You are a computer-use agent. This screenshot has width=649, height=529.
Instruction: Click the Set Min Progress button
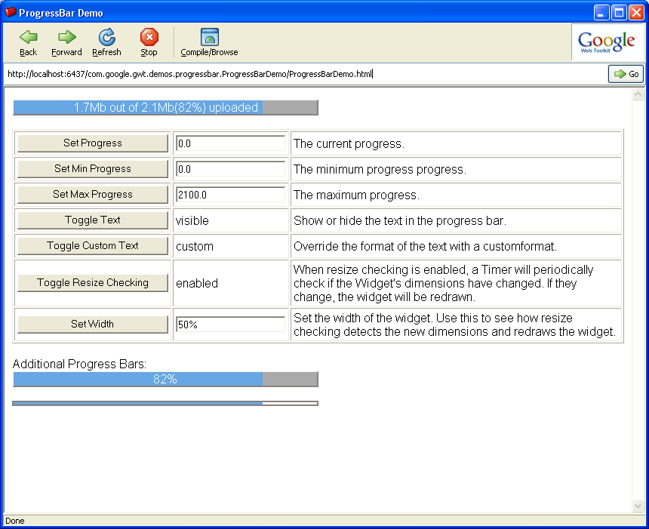93,169
